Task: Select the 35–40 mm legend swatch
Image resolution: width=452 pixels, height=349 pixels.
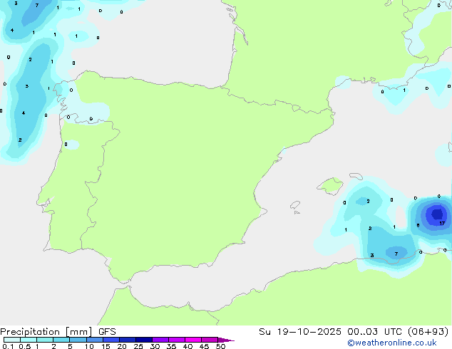Action: (176, 340)
